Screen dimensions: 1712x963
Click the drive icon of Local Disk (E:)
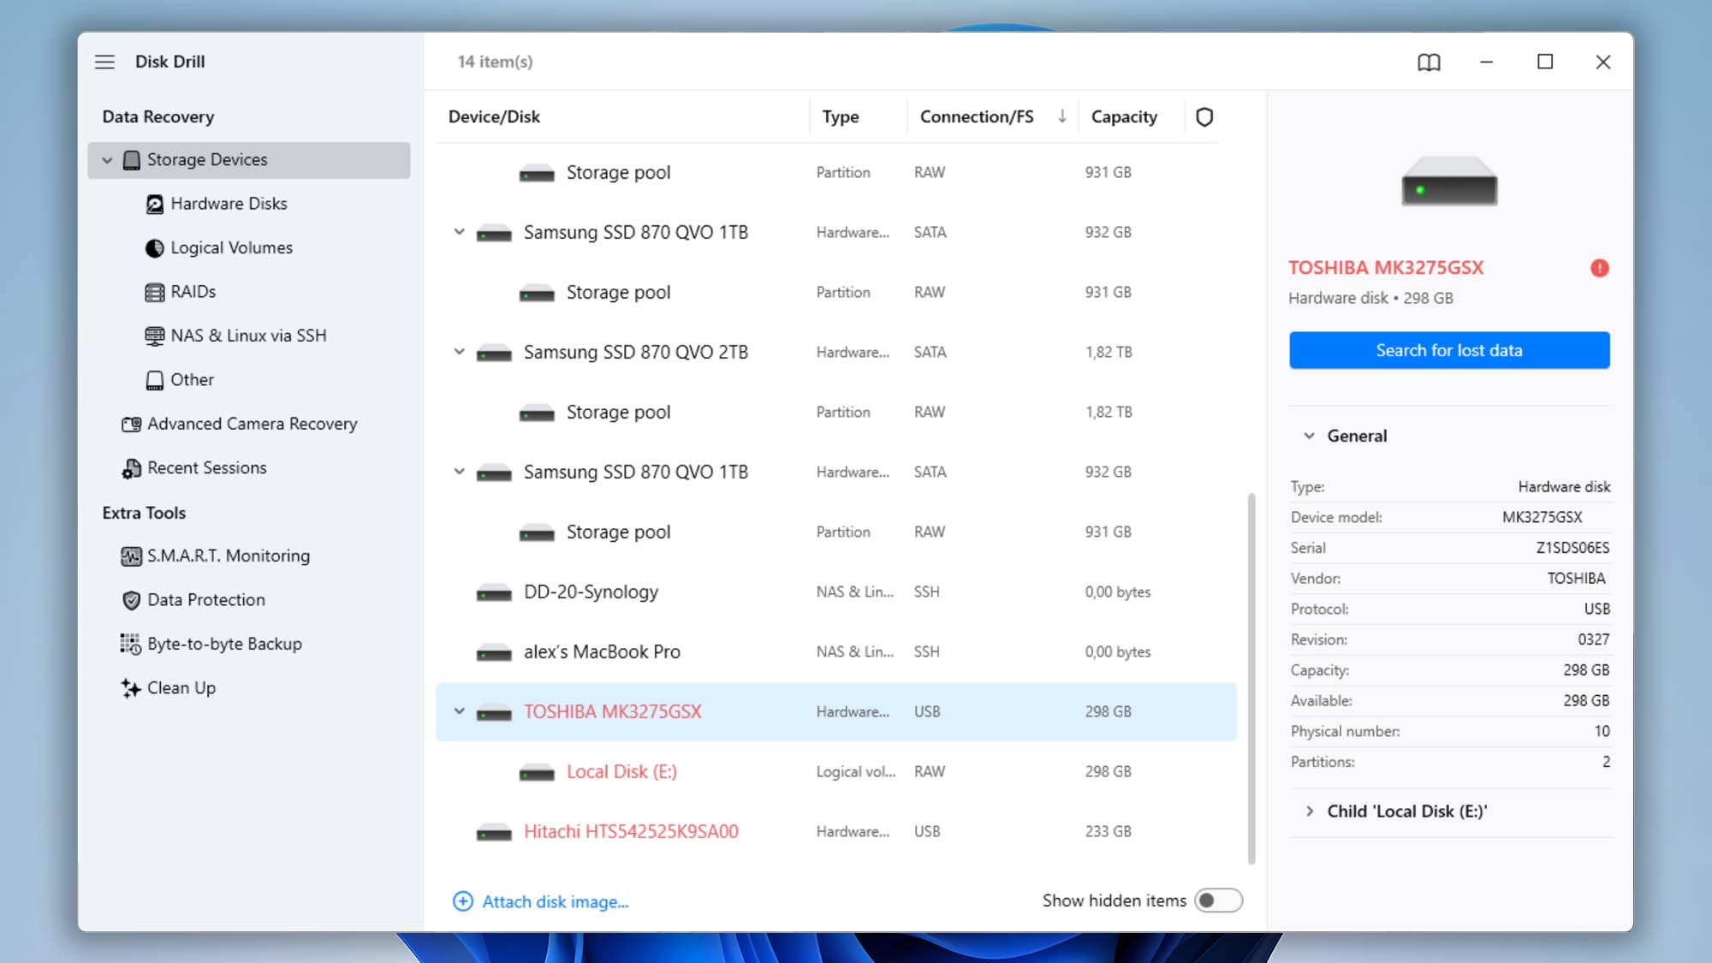tap(537, 772)
